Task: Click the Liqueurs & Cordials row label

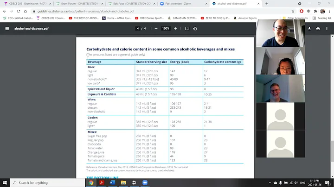Action: click(102, 94)
